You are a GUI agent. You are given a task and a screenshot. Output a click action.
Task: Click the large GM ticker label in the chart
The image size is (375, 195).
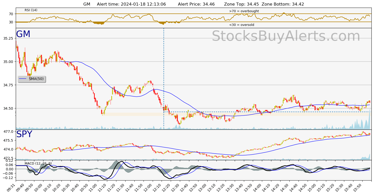[23, 34]
